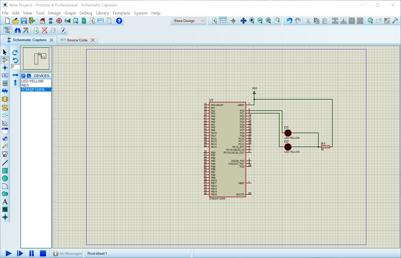
Task: Run the electrical rules check lightning icon
Action: point(63,31)
